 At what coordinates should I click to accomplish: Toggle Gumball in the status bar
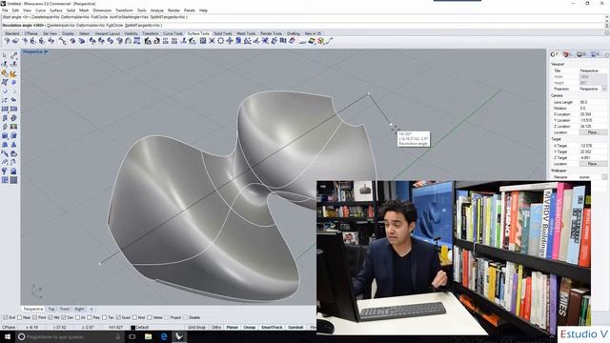tap(295, 328)
